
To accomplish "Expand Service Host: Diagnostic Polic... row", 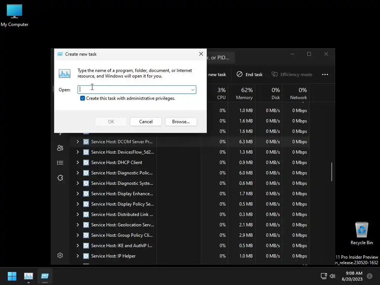I will pos(78,173).
